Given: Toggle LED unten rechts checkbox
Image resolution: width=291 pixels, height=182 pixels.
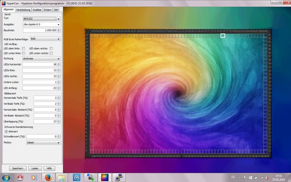Looking at the screenshot, I should [51, 53].
